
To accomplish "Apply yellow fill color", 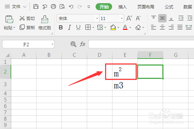I will point(113,27).
